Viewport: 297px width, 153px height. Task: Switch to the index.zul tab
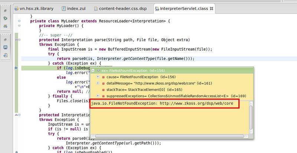pyautogui.click(x=75, y=8)
